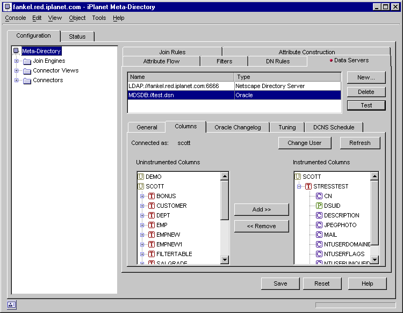
Task: Open the Tools menu
Action: pyautogui.click(x=99, y=18)
